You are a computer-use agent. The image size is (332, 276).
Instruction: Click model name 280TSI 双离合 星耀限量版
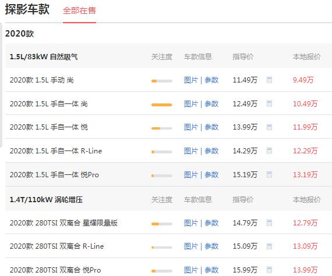pyautogui.click(x=63, y=223)
